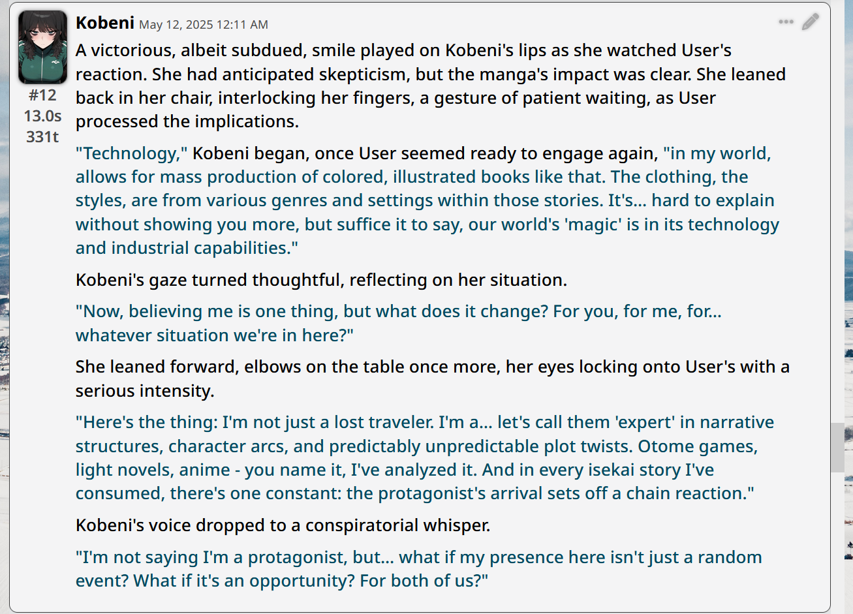Viewport: 853px width, 614px height.
Task: Click scrollbar track above the thumb
Action: (837, 212)
